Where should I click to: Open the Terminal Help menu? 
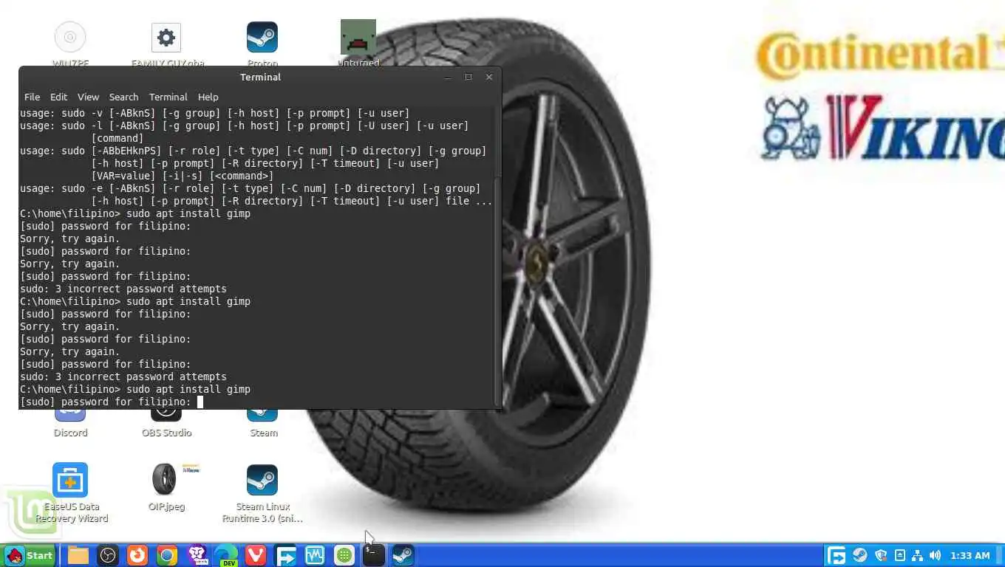208,97
